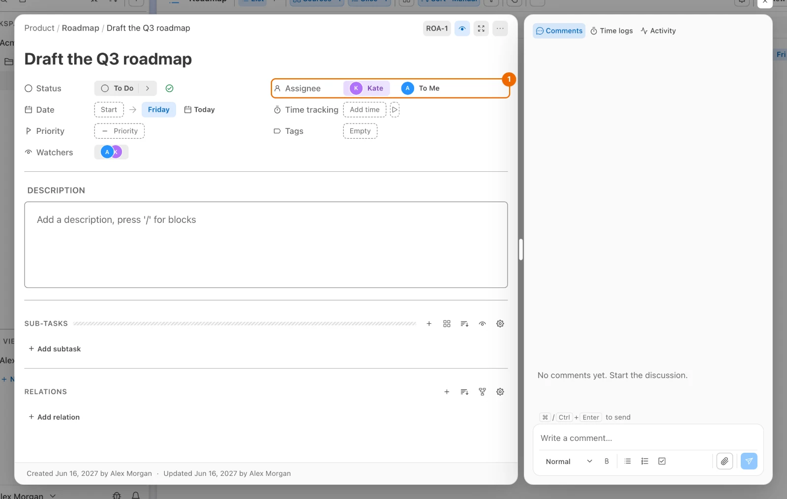Add time in Time tracking
This screenshot has height=499, width=787.
364,110
